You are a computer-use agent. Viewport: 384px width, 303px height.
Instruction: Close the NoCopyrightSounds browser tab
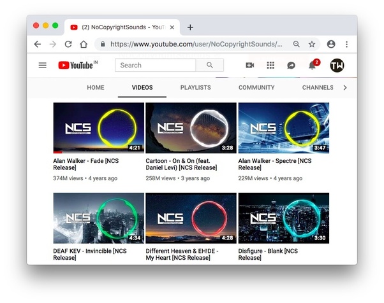172,27
